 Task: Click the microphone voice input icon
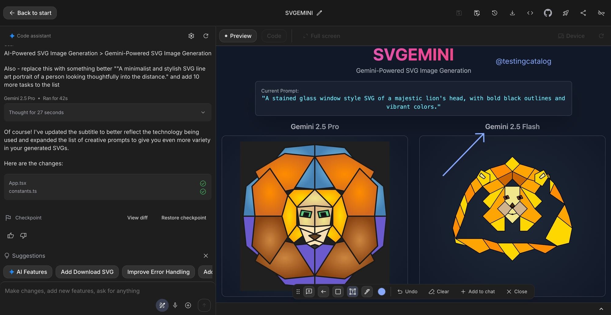[175, 305]
